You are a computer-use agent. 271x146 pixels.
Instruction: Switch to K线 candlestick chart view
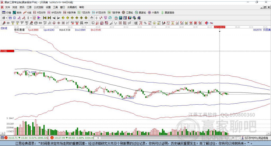click(27, 12)
